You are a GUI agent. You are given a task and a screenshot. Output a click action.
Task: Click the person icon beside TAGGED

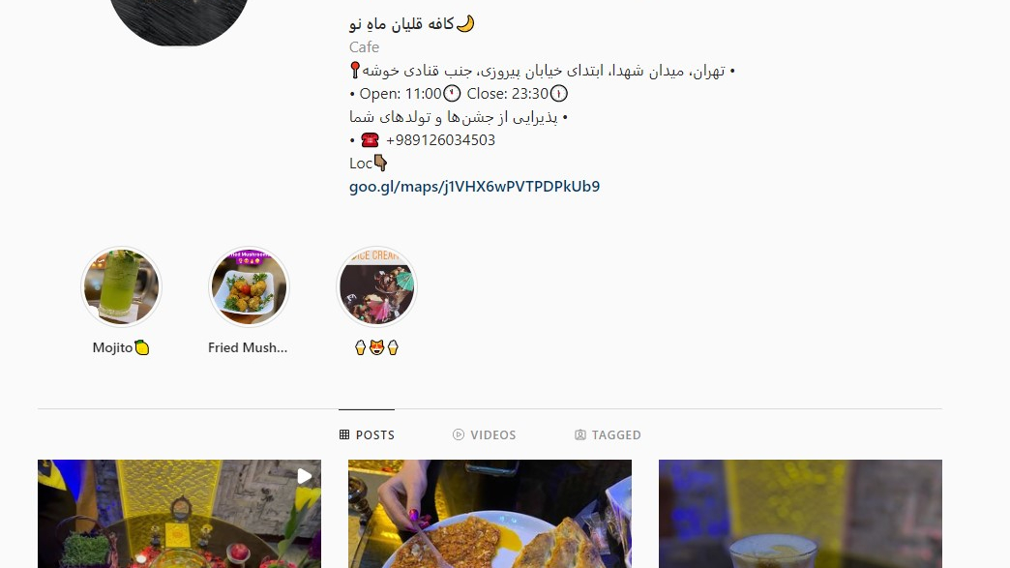click(580, 434)
